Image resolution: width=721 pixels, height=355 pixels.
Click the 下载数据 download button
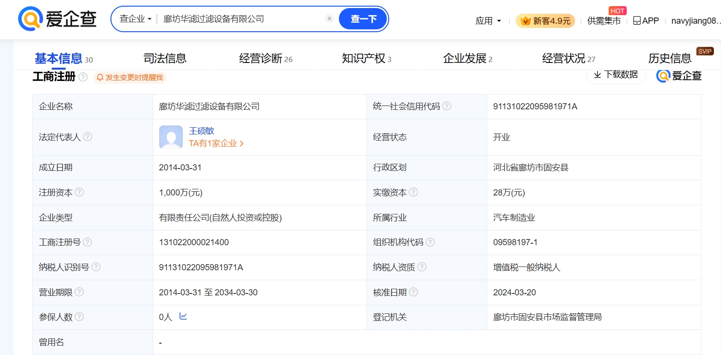[616, 75]
